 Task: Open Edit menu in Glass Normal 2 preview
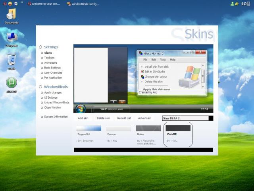(154, 60)
